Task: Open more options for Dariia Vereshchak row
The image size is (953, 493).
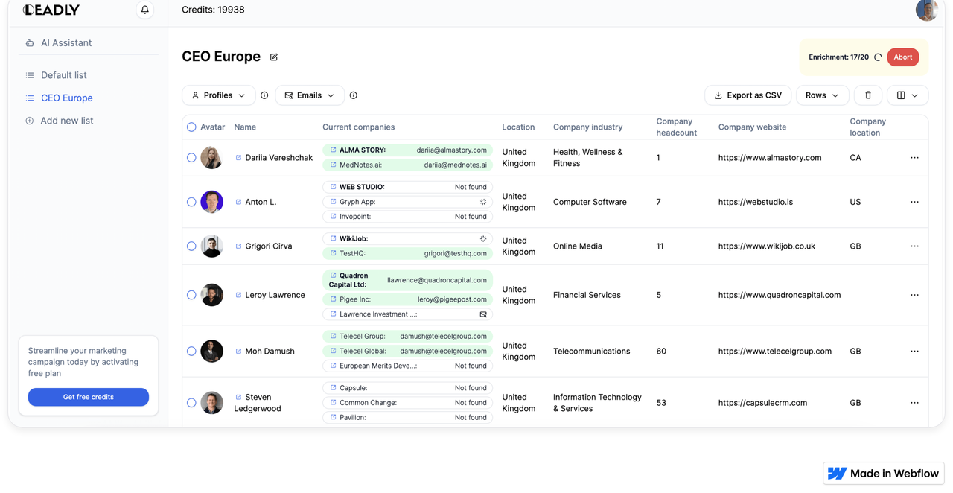Action: [x=914, y=158]
